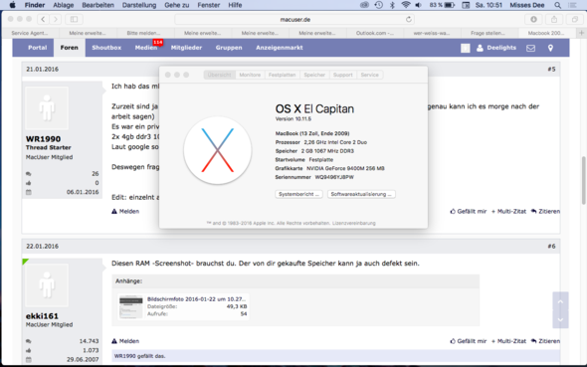Viewport: 587px width, 367px height.
Task: Open the volume menu bar icon
Action: click(x=419, y=5)
